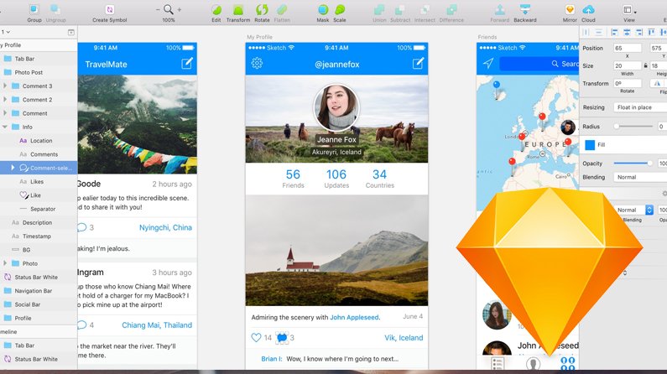The height and width of the screenshot is (374, 667).
Task: Expand the Comment 3 group
Action: click(5, 86)
